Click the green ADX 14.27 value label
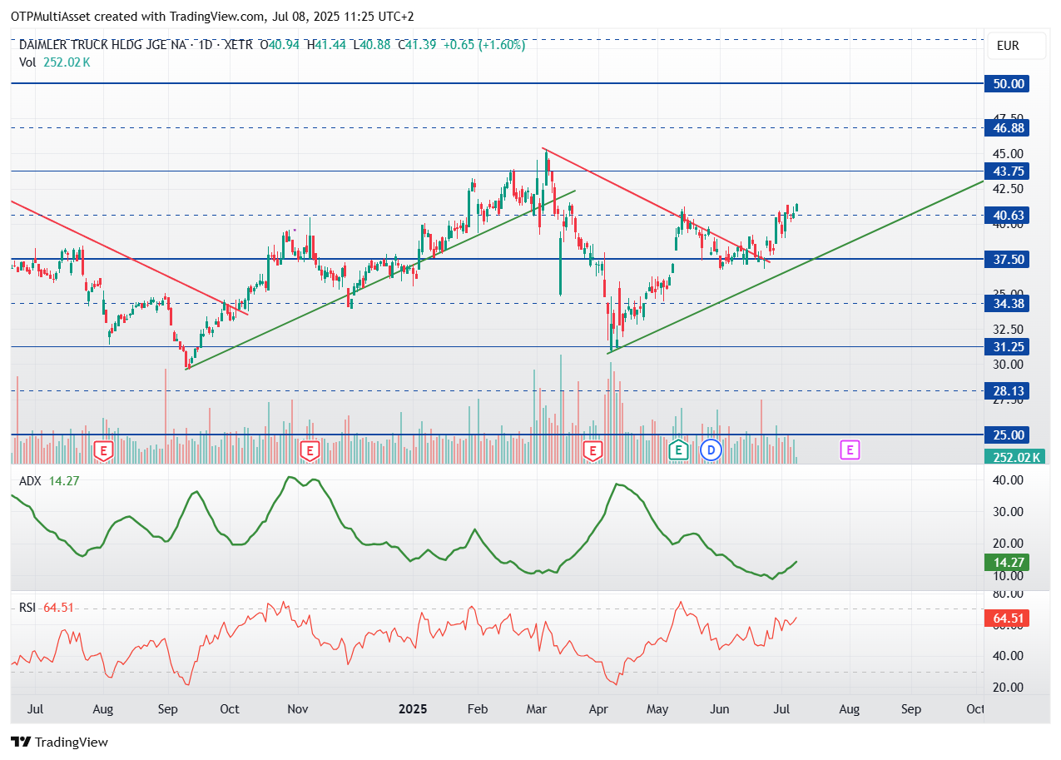Image resolution: width=1061 pixels, height=760 pixels. point(1006,562)
